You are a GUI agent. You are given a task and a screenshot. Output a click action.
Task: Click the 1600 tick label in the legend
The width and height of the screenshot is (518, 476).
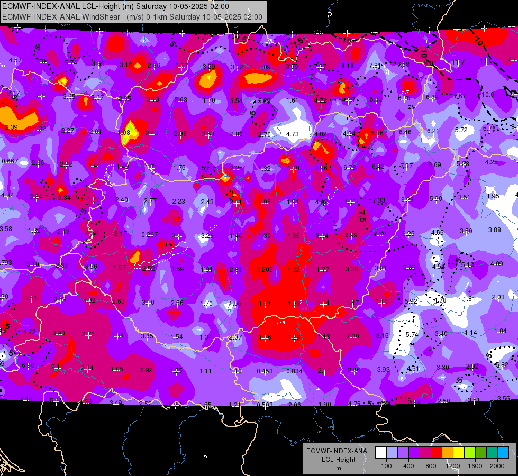click(x=475, y=466)
